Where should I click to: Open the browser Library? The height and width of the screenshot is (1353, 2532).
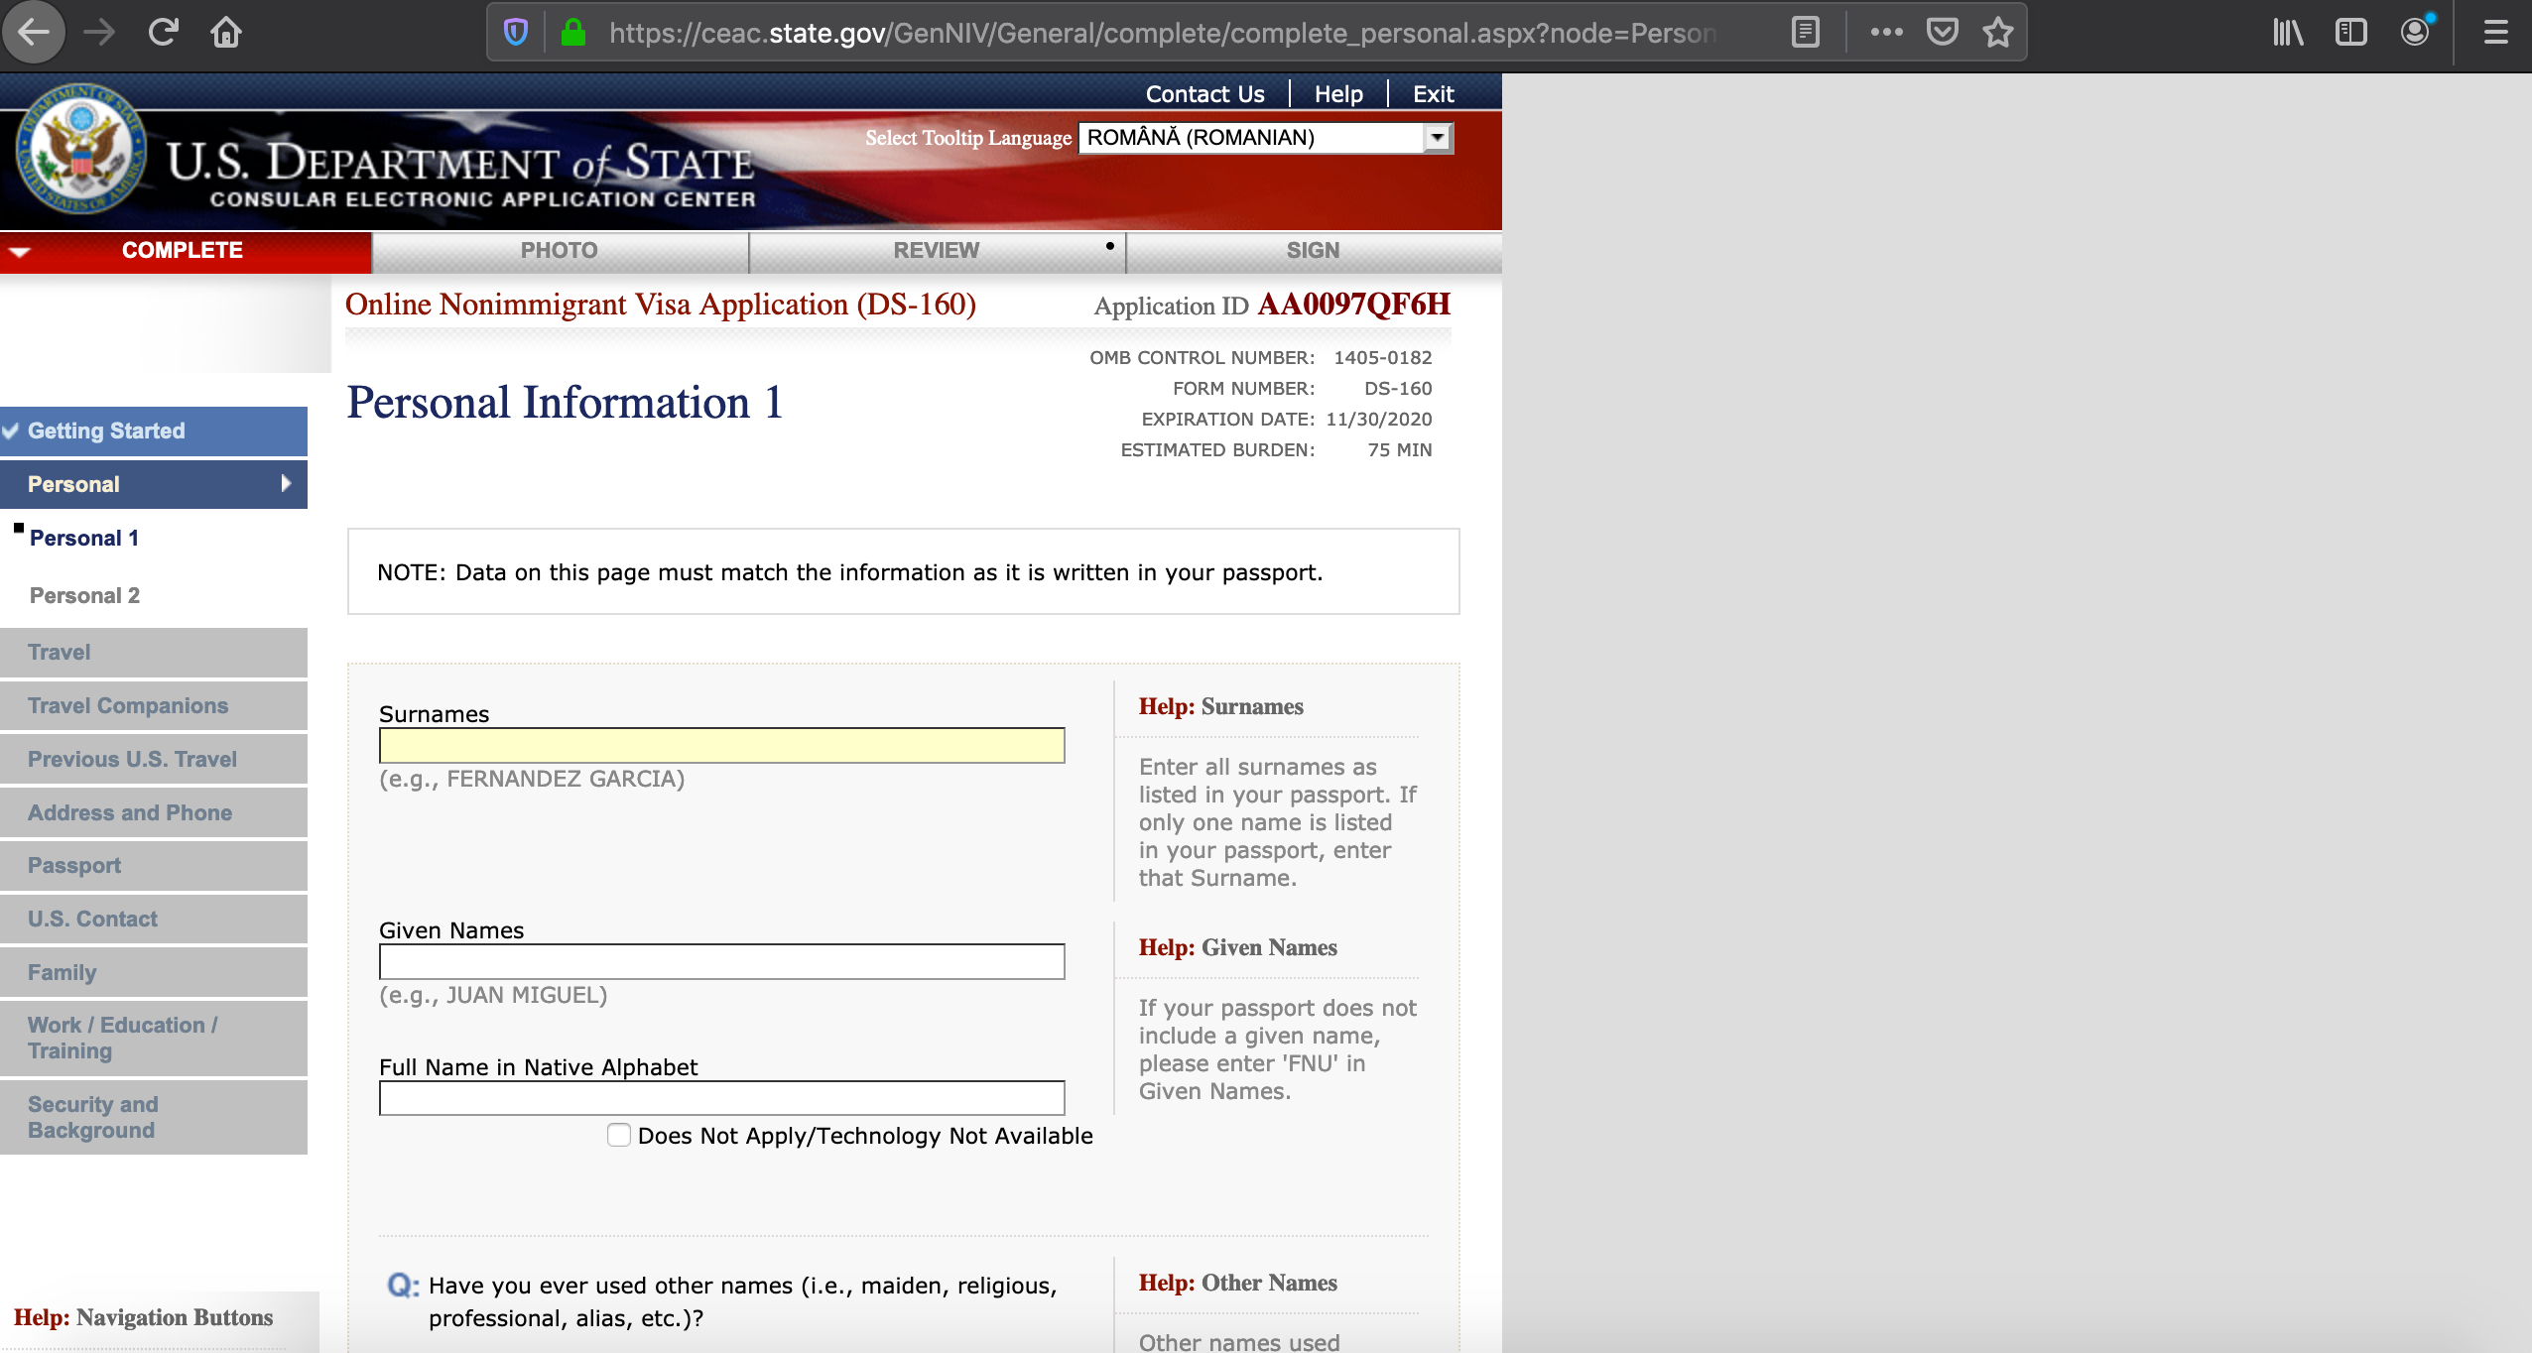[x=2288, y=32]
